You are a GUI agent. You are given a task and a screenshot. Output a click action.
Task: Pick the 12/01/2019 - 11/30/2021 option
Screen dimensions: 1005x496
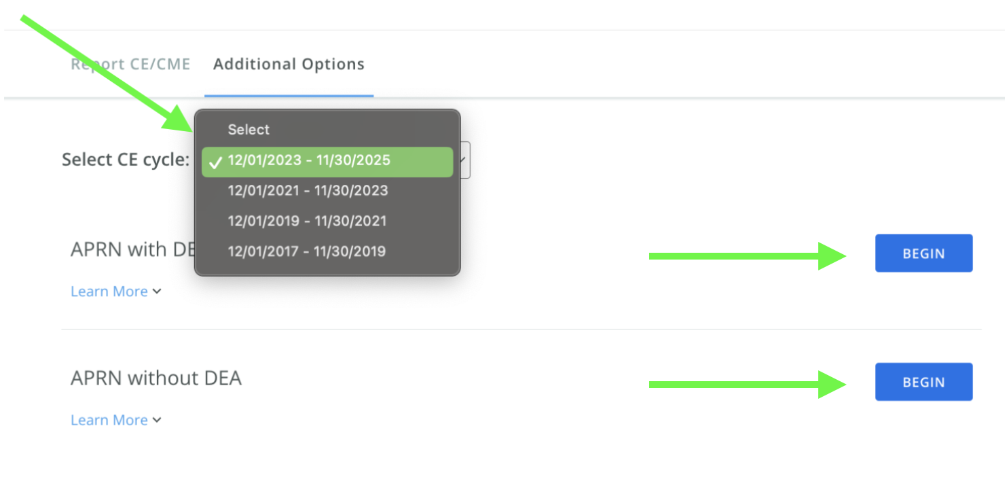[x=307, y=221]
